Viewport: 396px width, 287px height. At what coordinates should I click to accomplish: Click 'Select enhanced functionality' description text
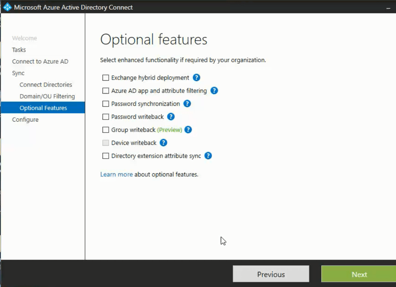coord(183,60)
